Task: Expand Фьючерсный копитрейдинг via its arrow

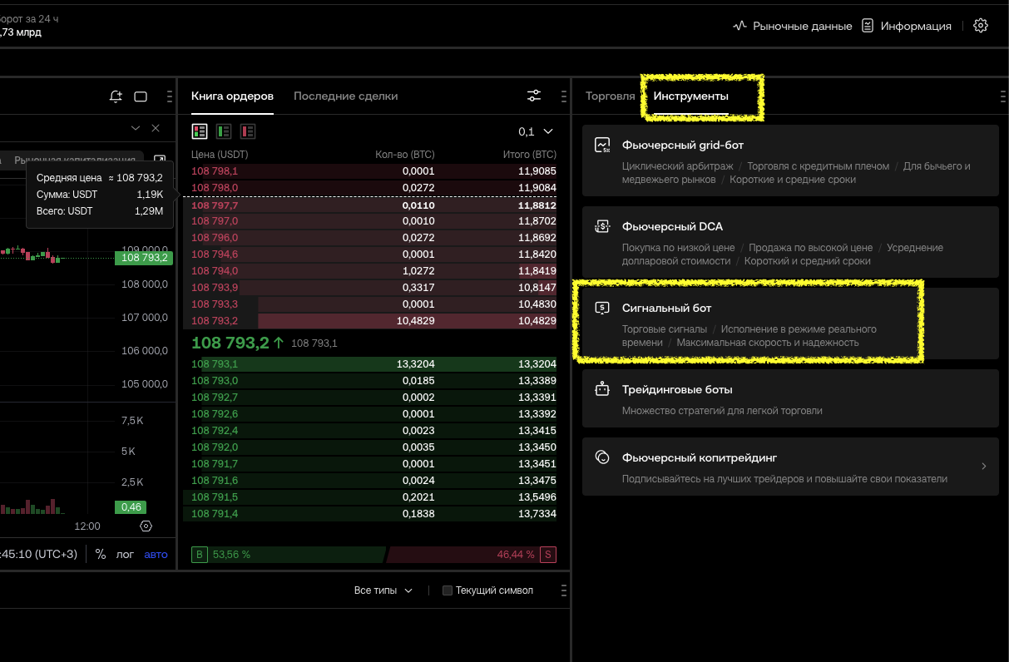Action: (x=983, y=467)
